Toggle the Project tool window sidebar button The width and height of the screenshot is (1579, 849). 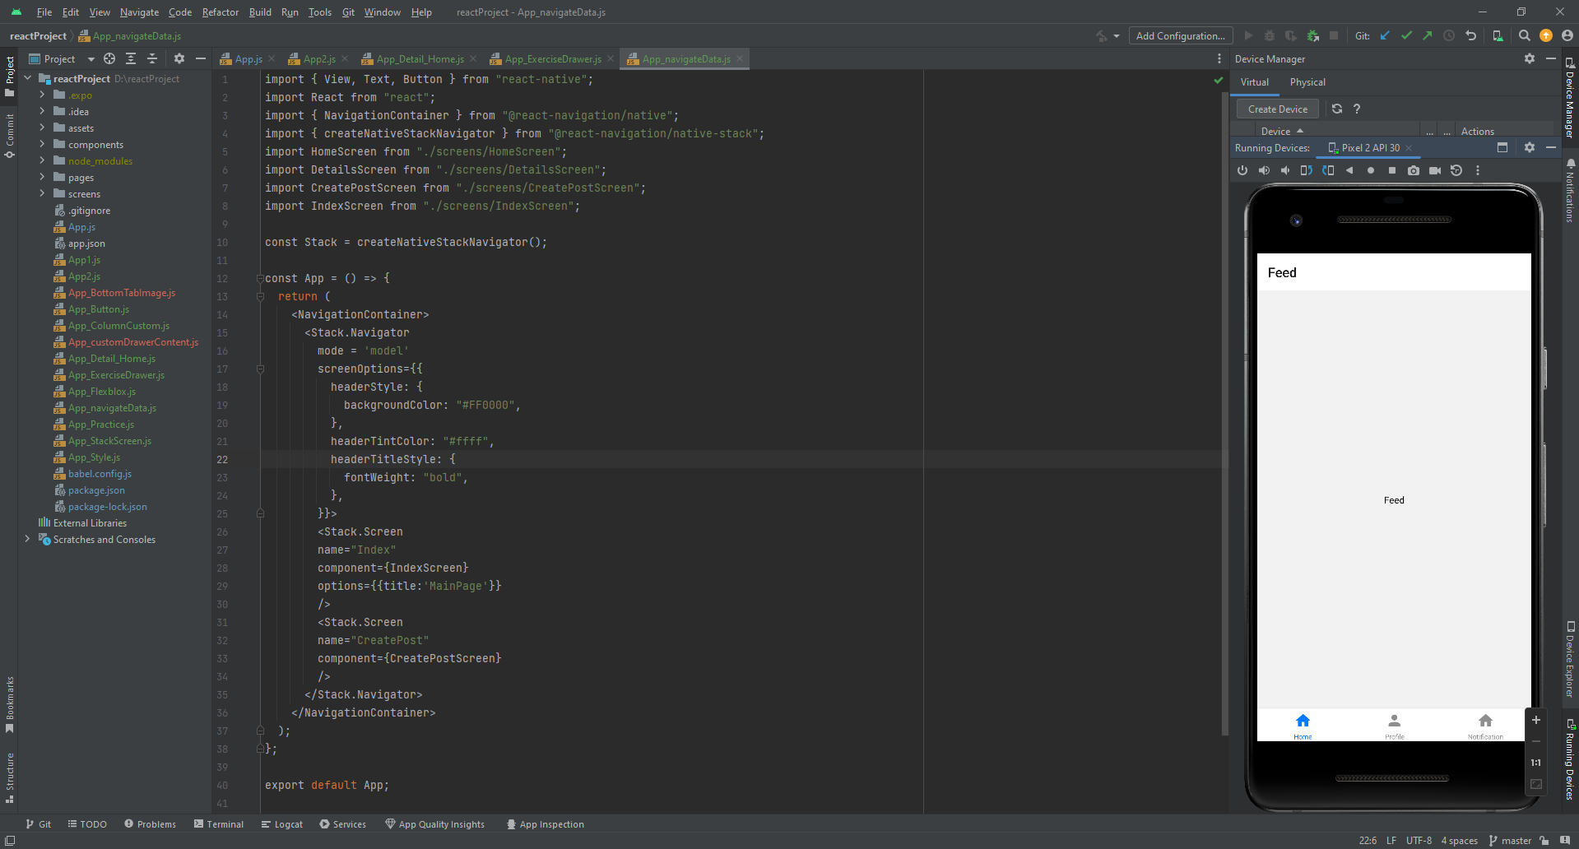pyautogui.click(x=10, y=76)
